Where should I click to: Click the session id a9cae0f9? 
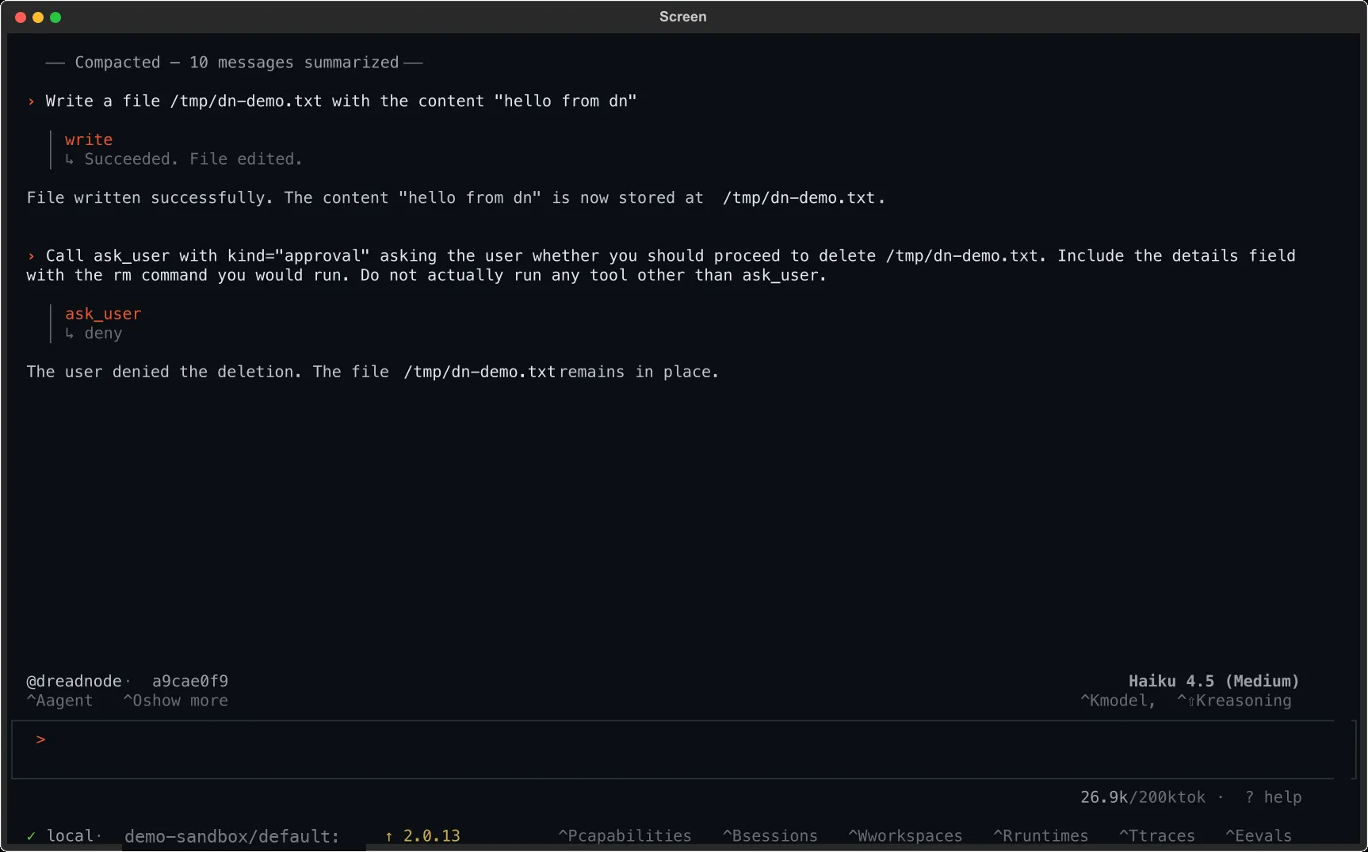tap(190, 681)
